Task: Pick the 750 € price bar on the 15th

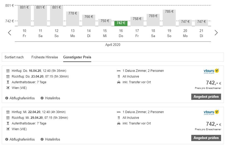Action: pos(105,22)
